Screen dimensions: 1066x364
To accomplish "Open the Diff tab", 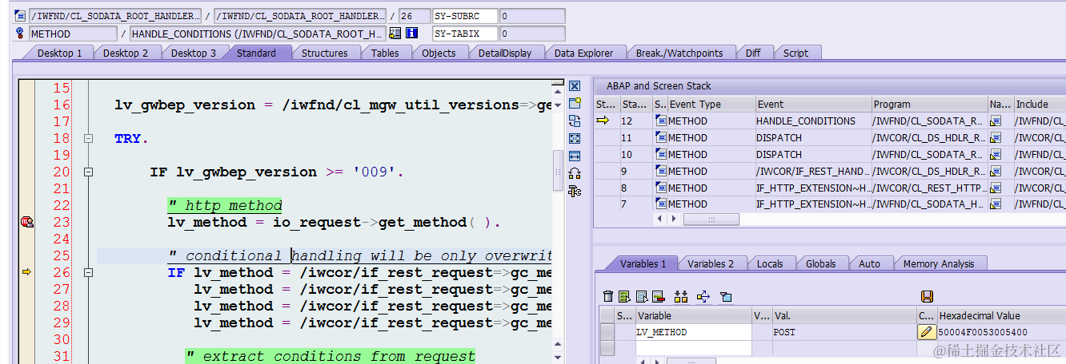I will click(753, 53).
